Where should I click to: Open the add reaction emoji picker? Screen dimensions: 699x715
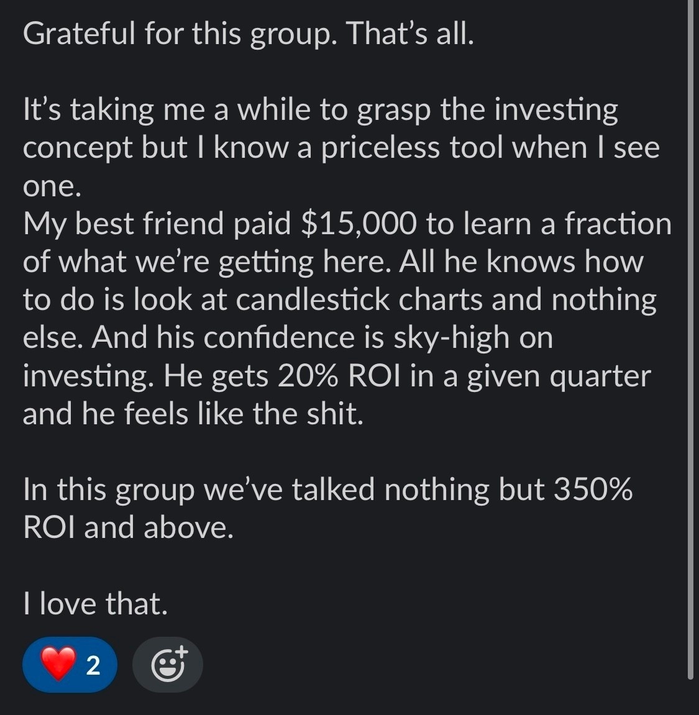pos(168,665)
